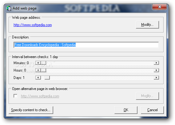Click into the Description text field

[x=86, y=45]
